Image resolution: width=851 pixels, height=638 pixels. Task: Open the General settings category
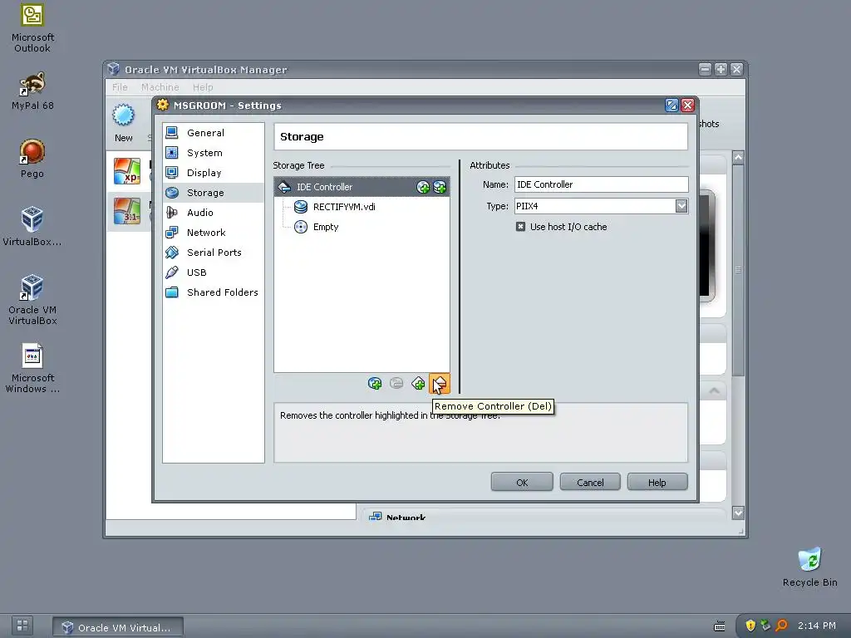click(214, 133)
